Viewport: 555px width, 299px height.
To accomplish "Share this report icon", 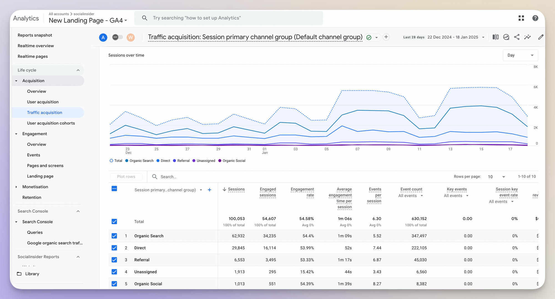I will pos(517,37).
